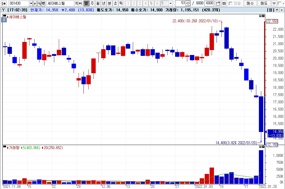The width and height of the screenshot is (285, 189).
Task: Click the 관 watchlist button
Action: point(43,3)
